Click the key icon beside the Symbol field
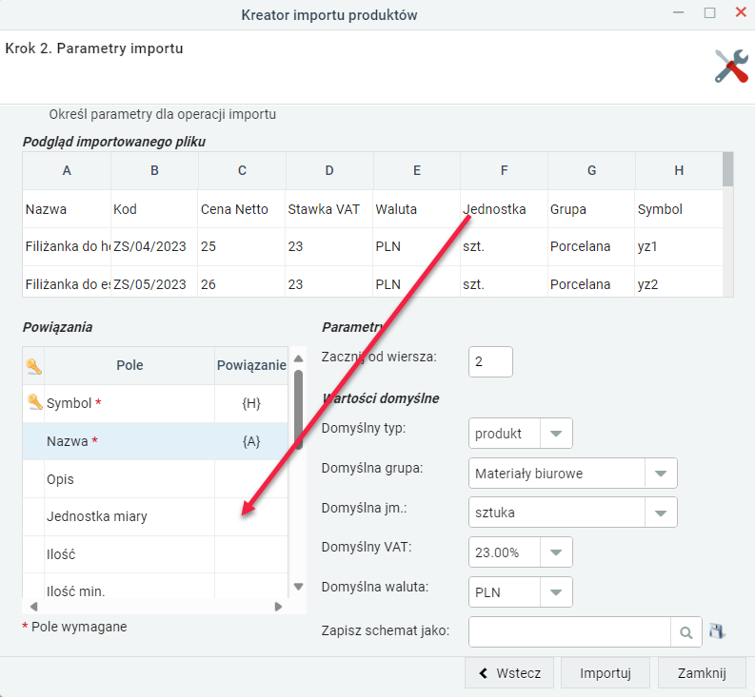Image resolution: width=755 pixels, height=697 pixels. 34,402
